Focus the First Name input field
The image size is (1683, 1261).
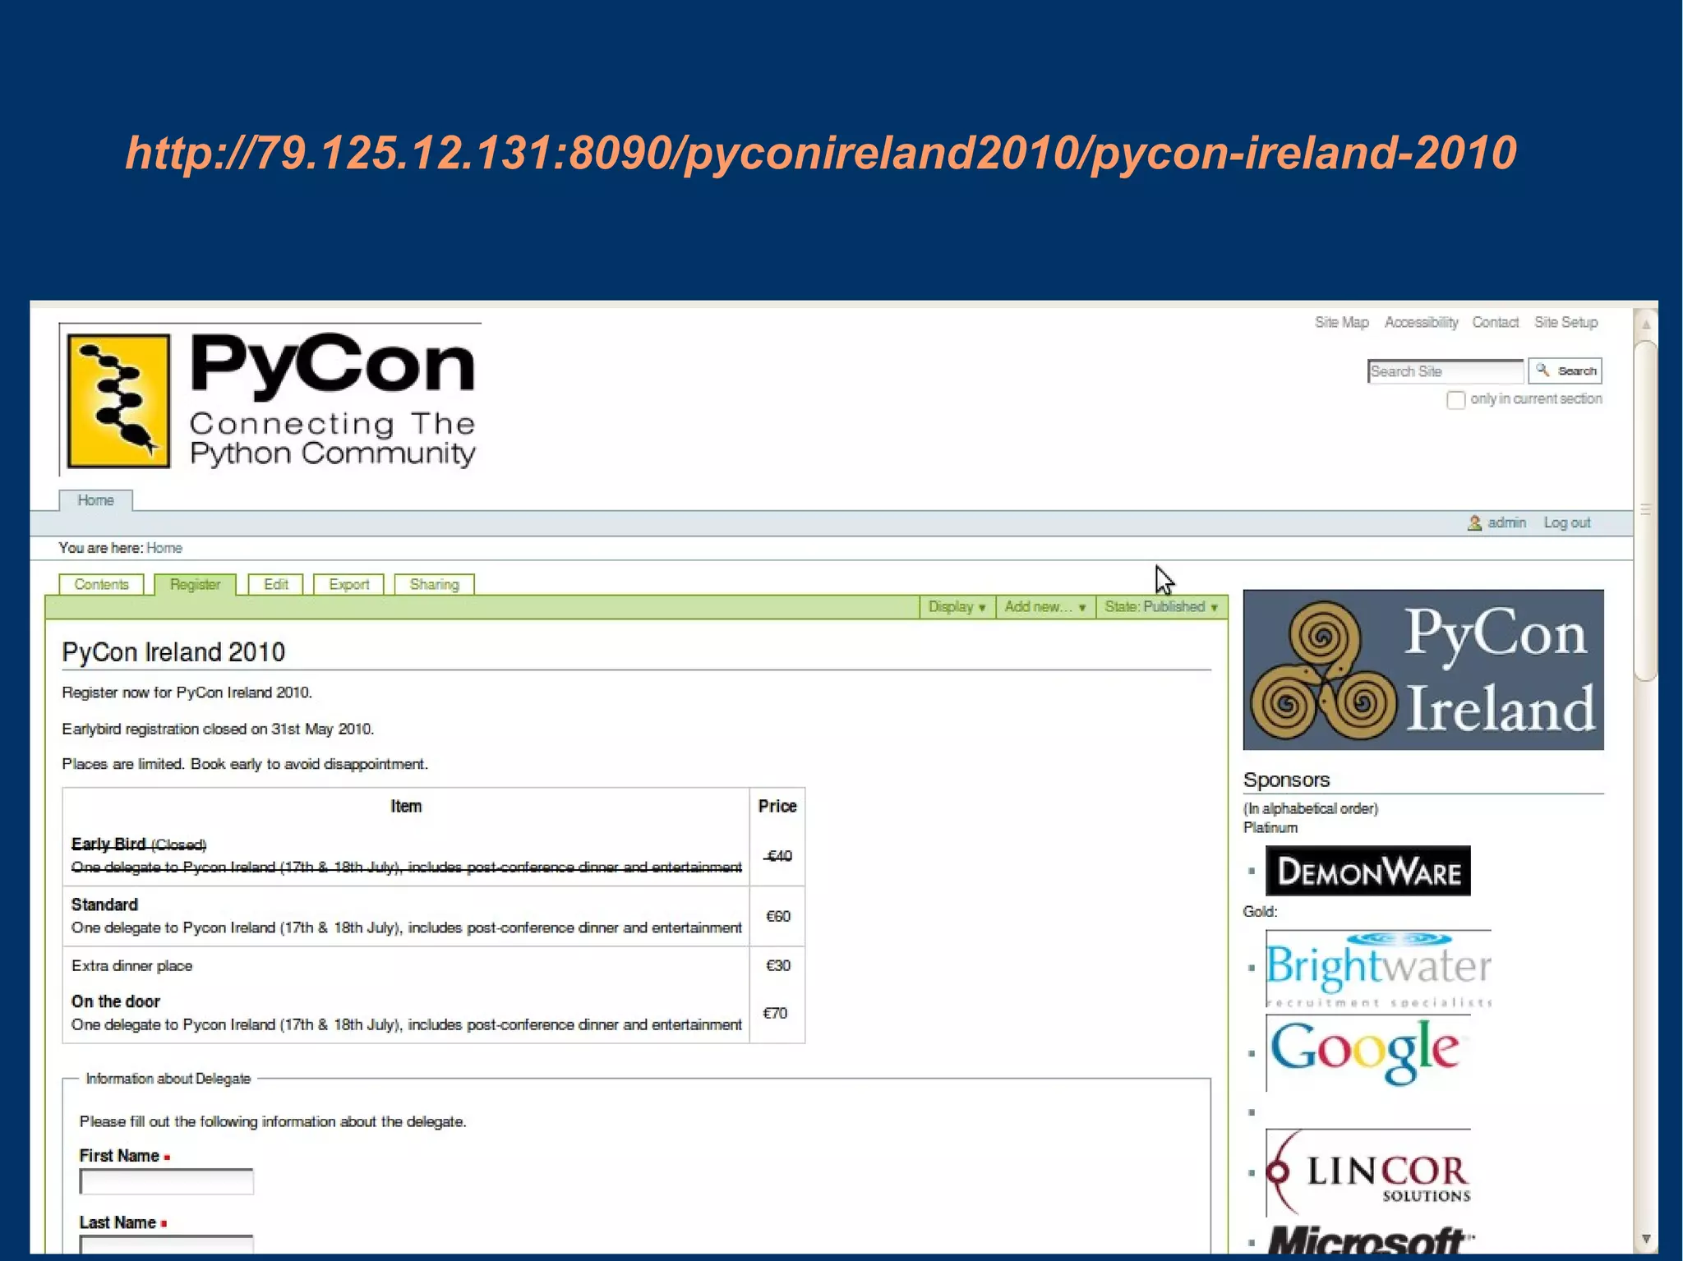(x=166, y=1181)
